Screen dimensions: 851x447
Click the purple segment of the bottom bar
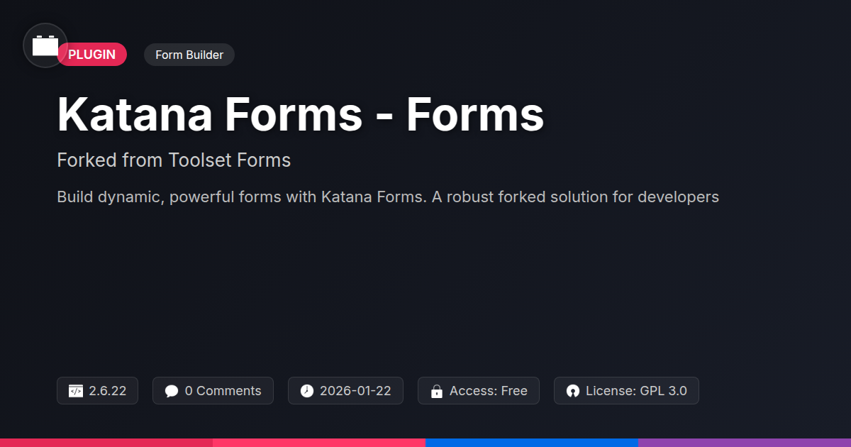pos(745,442)
